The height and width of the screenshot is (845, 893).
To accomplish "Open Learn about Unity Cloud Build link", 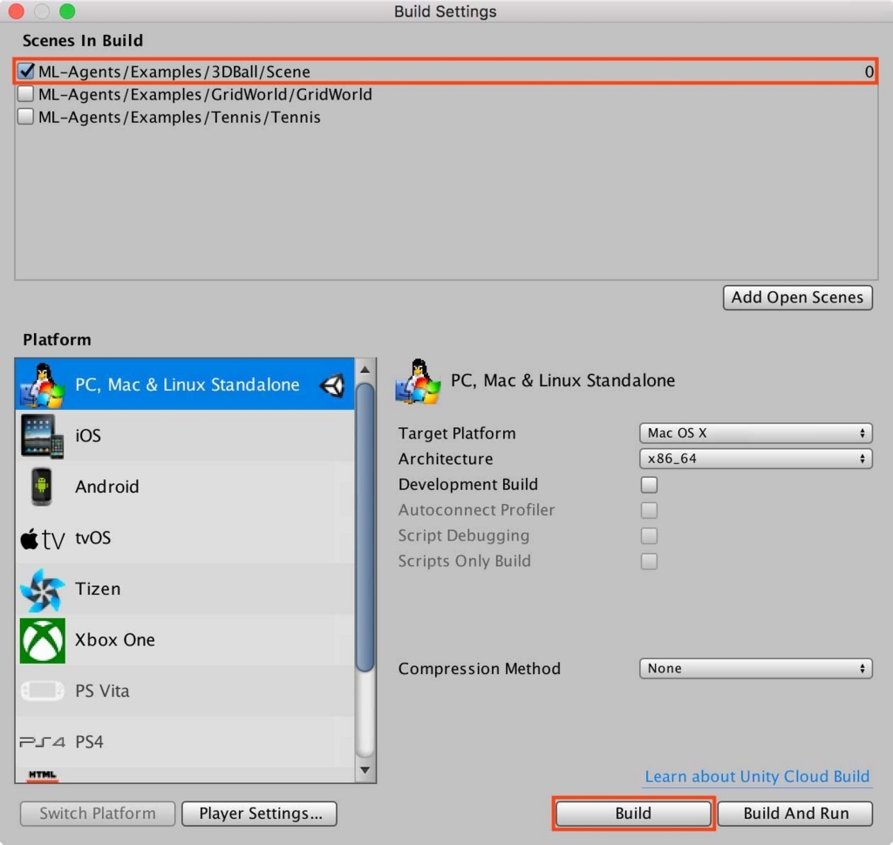I will click(x=757, y=777).
